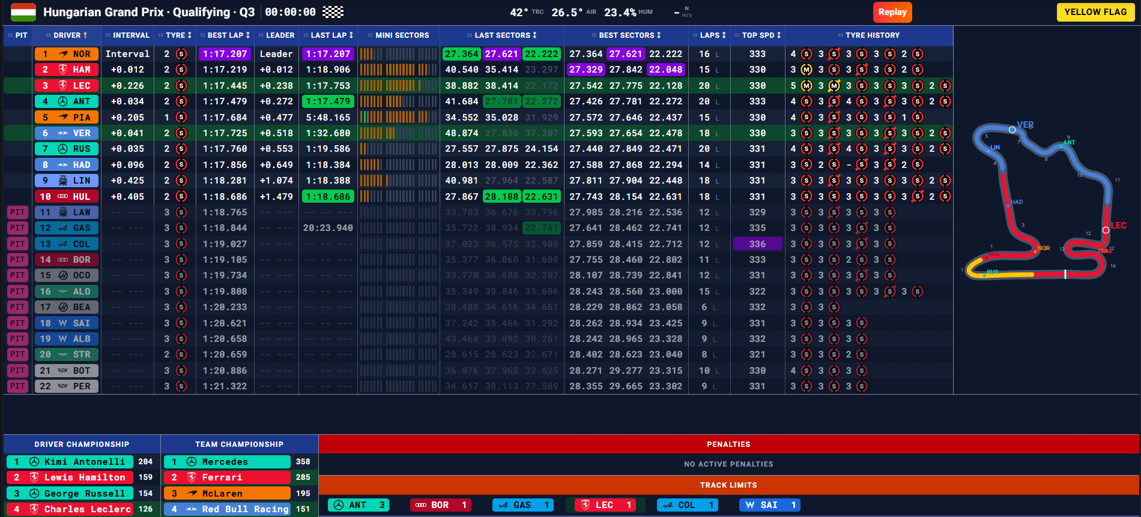Viewport: 1141px width, 517px height.
Task: Click the Mercedes logo beside Kimi Antonelli
Action: click(34, 462)
